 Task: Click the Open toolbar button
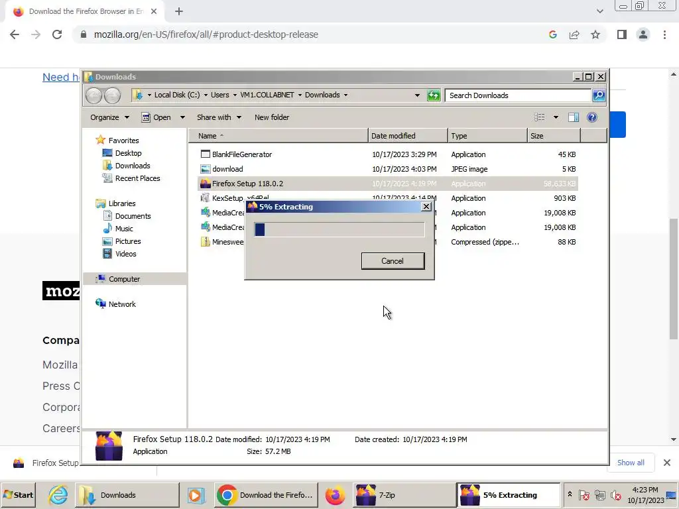[x=156, y=117]
